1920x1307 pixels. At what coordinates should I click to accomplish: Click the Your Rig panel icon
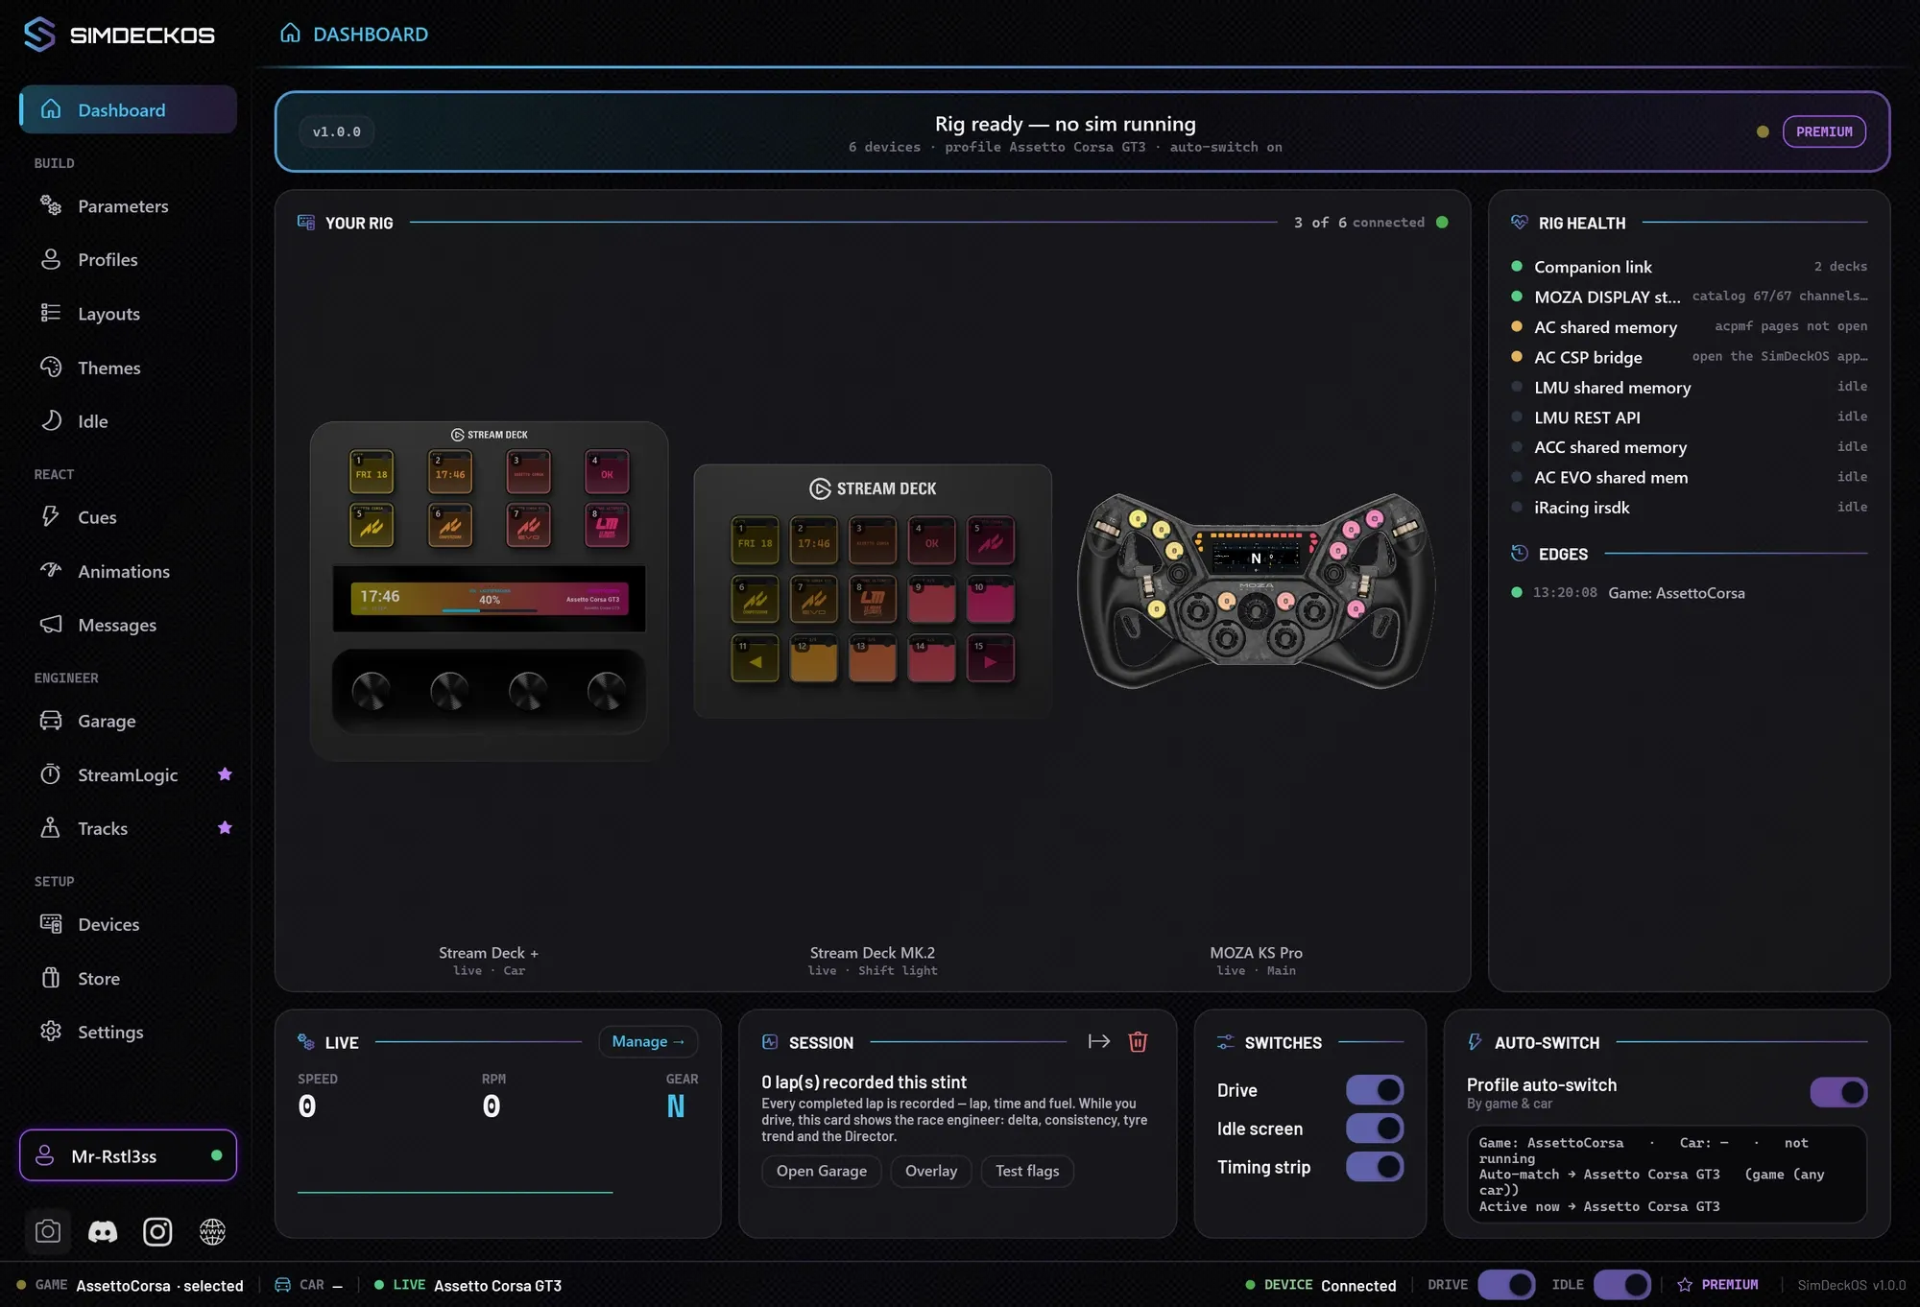(306, 223)
